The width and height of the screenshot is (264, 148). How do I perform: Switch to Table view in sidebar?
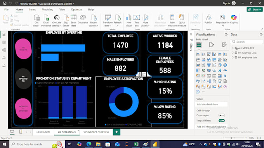4,42
